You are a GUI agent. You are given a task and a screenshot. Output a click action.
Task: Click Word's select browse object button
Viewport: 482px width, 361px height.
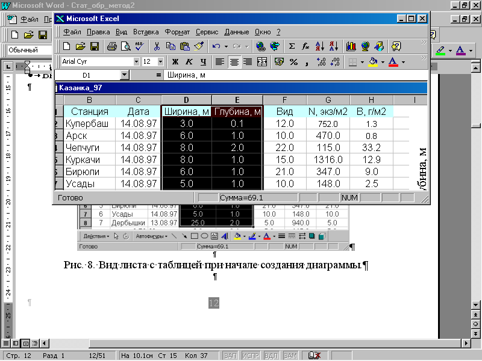475,324
